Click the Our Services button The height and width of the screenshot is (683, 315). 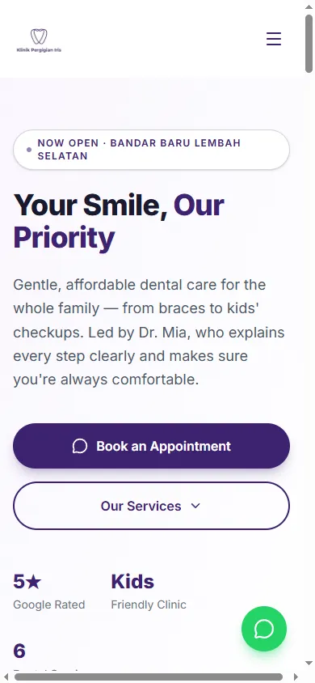[x=151, y=506]
